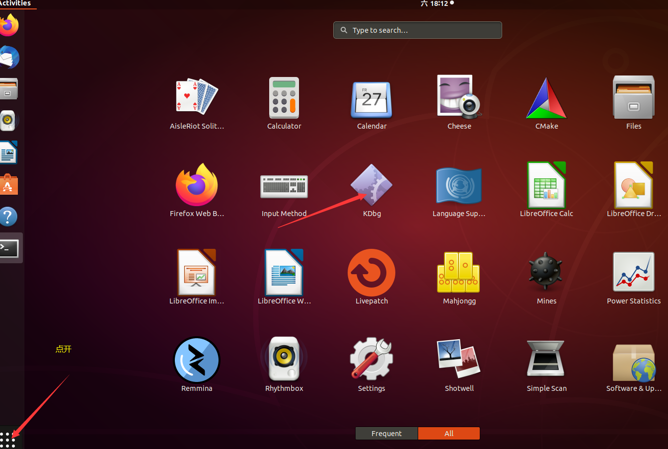
Task: Open Files manager from the dock
Action: (x=9, y=89)
